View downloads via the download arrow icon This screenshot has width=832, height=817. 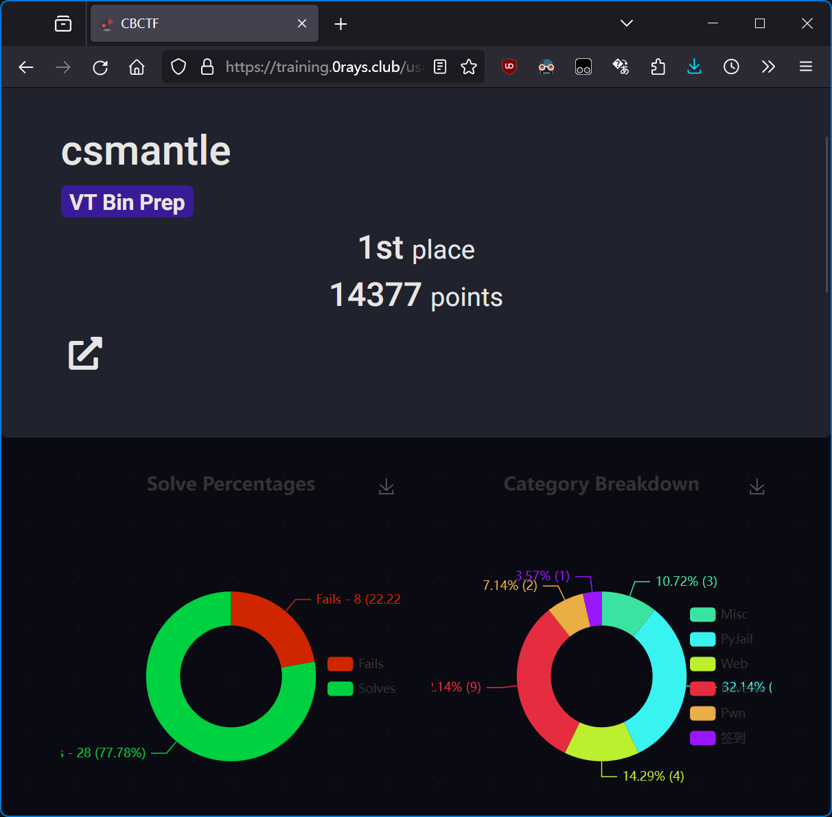click(694, 67)
